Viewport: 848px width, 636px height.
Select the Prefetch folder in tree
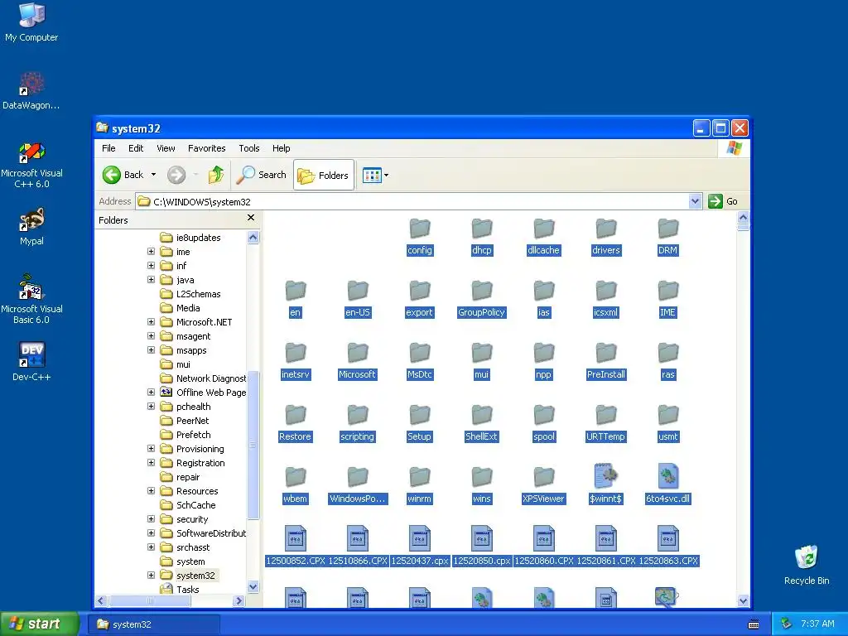pyautogui.click(x=185, y=435)
